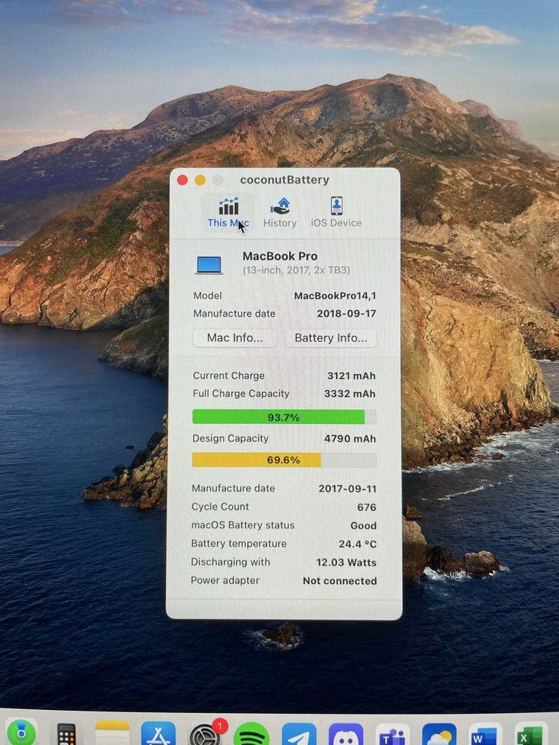Click the macOS Battery status Good
Image resolution: width=559 pixels, height=745 pixels.
point(364,525)
